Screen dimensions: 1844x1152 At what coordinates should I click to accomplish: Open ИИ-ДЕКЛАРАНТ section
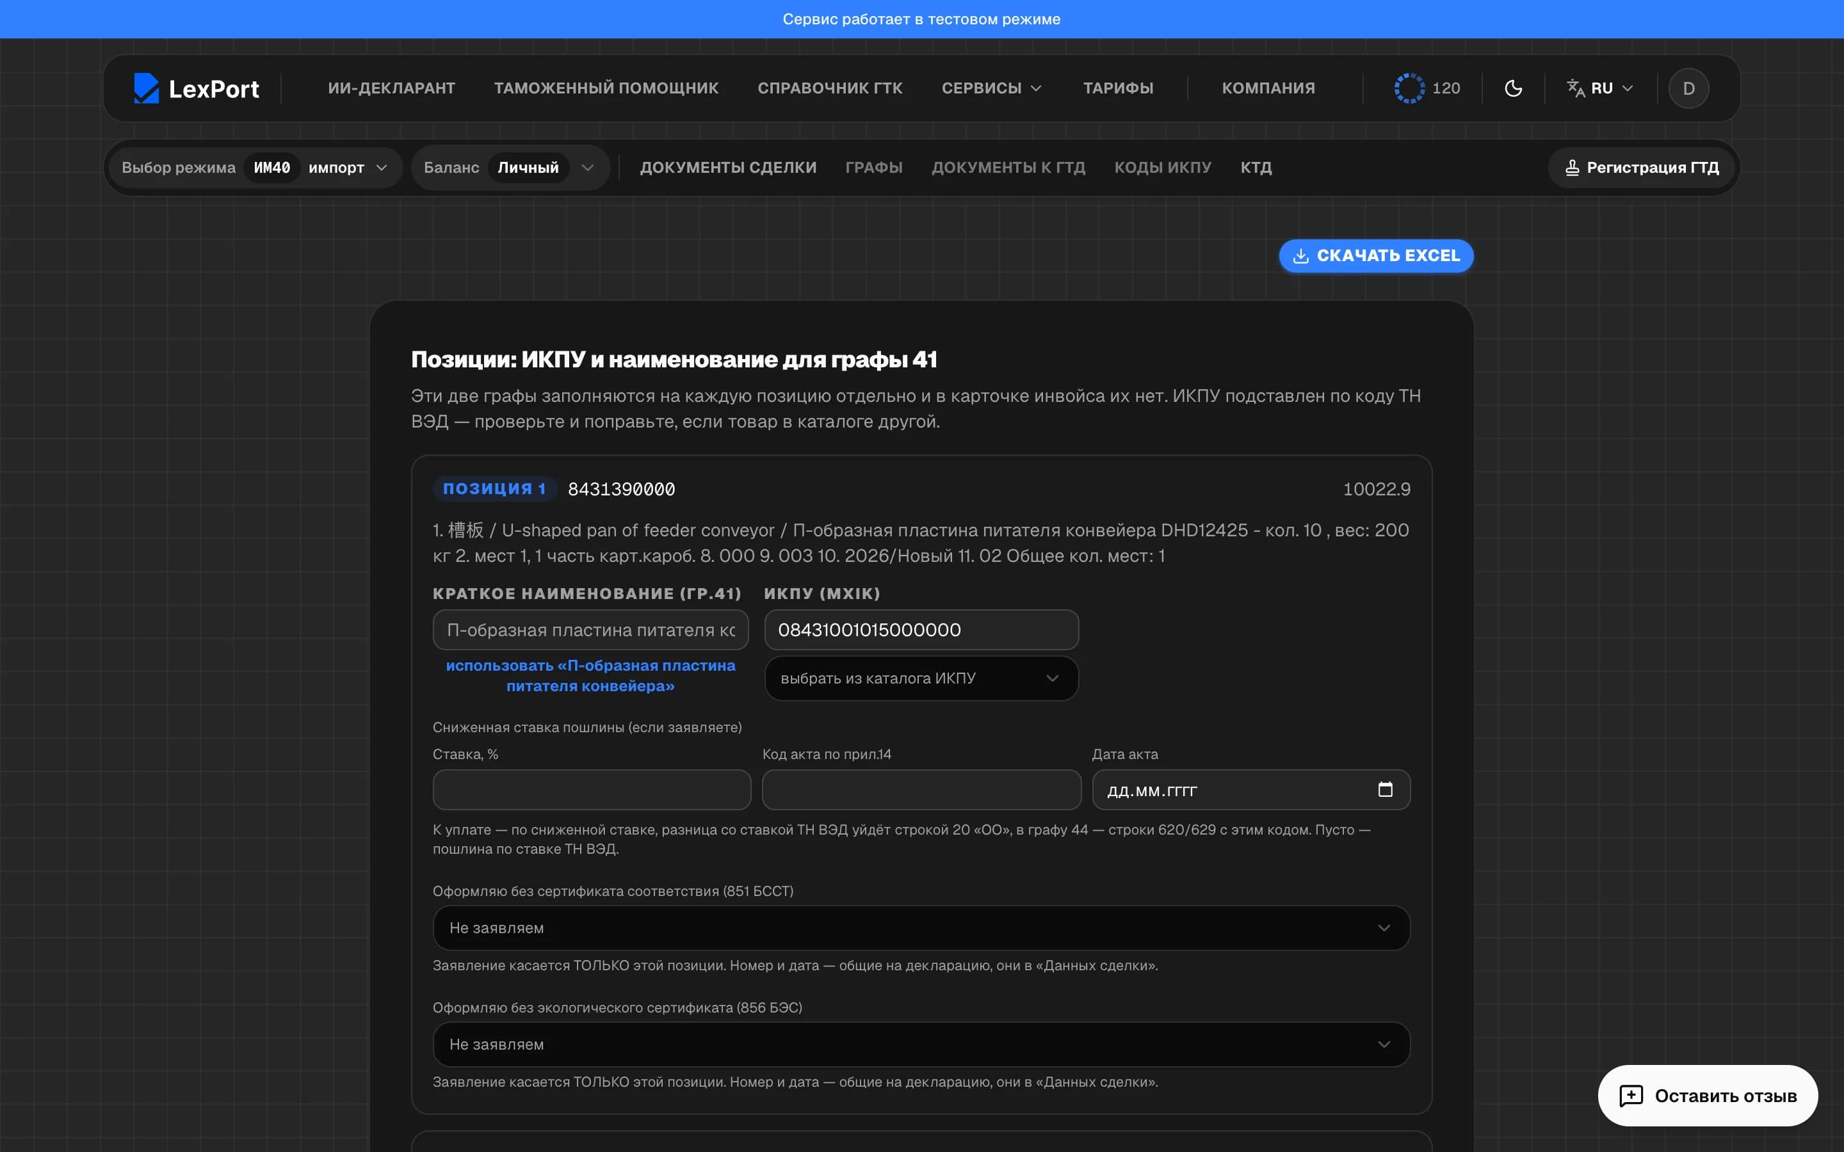(x=392, y=88)
